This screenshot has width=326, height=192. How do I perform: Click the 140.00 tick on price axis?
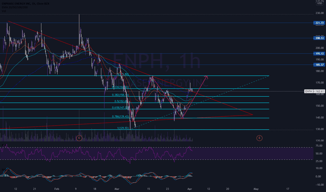pyautogui.click(x=320, y=118)
